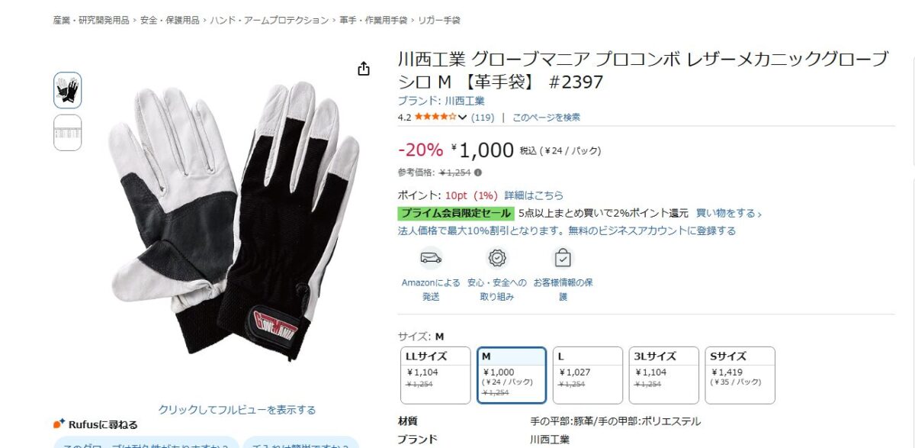915x448 pixels.
Task: Open the 119 reviews count link
Action: pos(483,118)
